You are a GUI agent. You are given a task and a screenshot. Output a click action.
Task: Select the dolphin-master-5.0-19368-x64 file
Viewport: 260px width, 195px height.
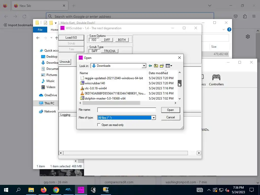click(x=105, y=99)
